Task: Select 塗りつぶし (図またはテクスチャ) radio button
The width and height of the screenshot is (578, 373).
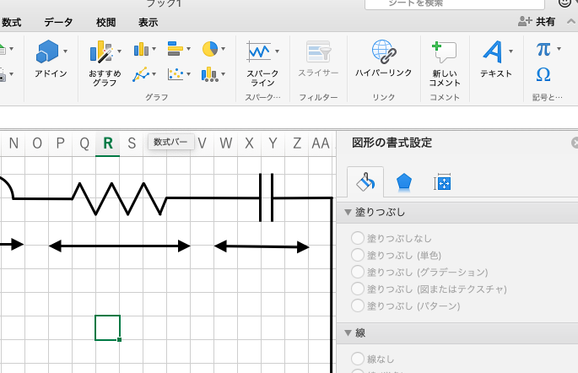Action: [x=358, y=289]
